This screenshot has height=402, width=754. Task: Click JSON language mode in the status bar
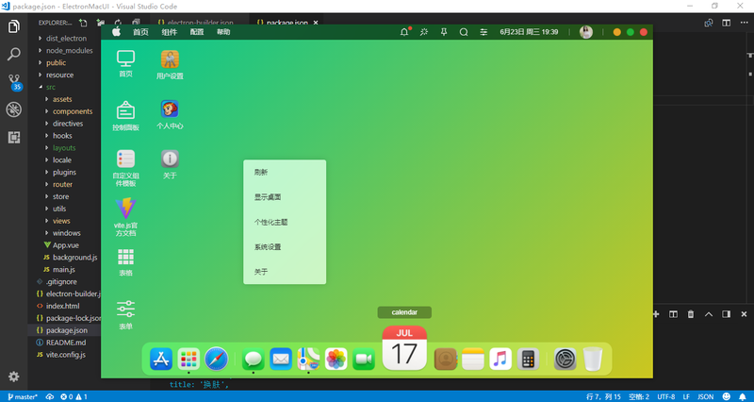click(705, 396)
